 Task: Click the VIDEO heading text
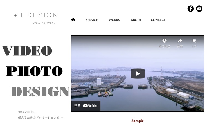pyautogui.click(x=27, y=51)
